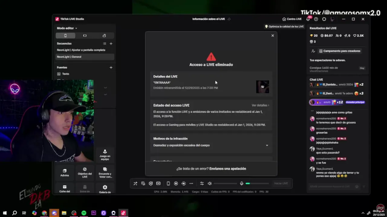The image size is (387, 217).
Task: Click the analytics icon beside Campamento para creadores
Action: [313, 51]
